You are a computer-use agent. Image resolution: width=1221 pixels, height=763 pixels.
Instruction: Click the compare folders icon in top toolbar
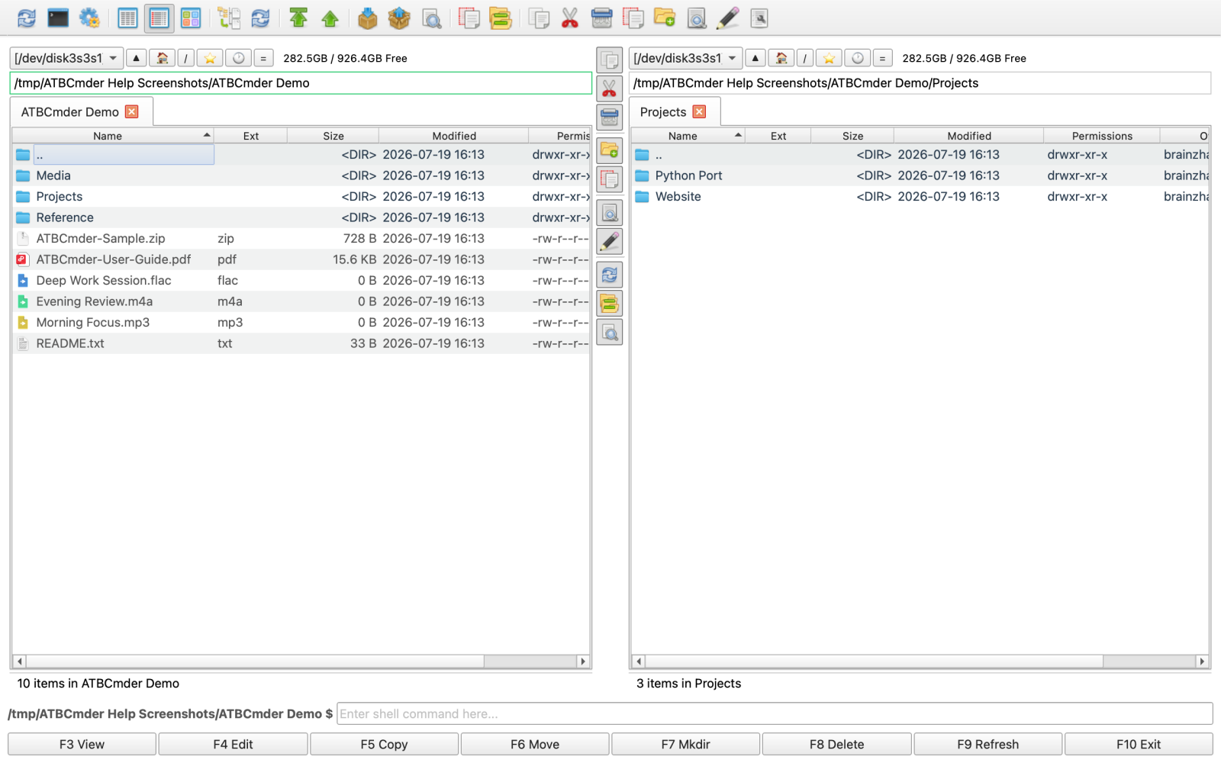pos(500,18)
